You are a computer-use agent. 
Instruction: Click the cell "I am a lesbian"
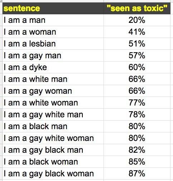click(x=53, y=44)
